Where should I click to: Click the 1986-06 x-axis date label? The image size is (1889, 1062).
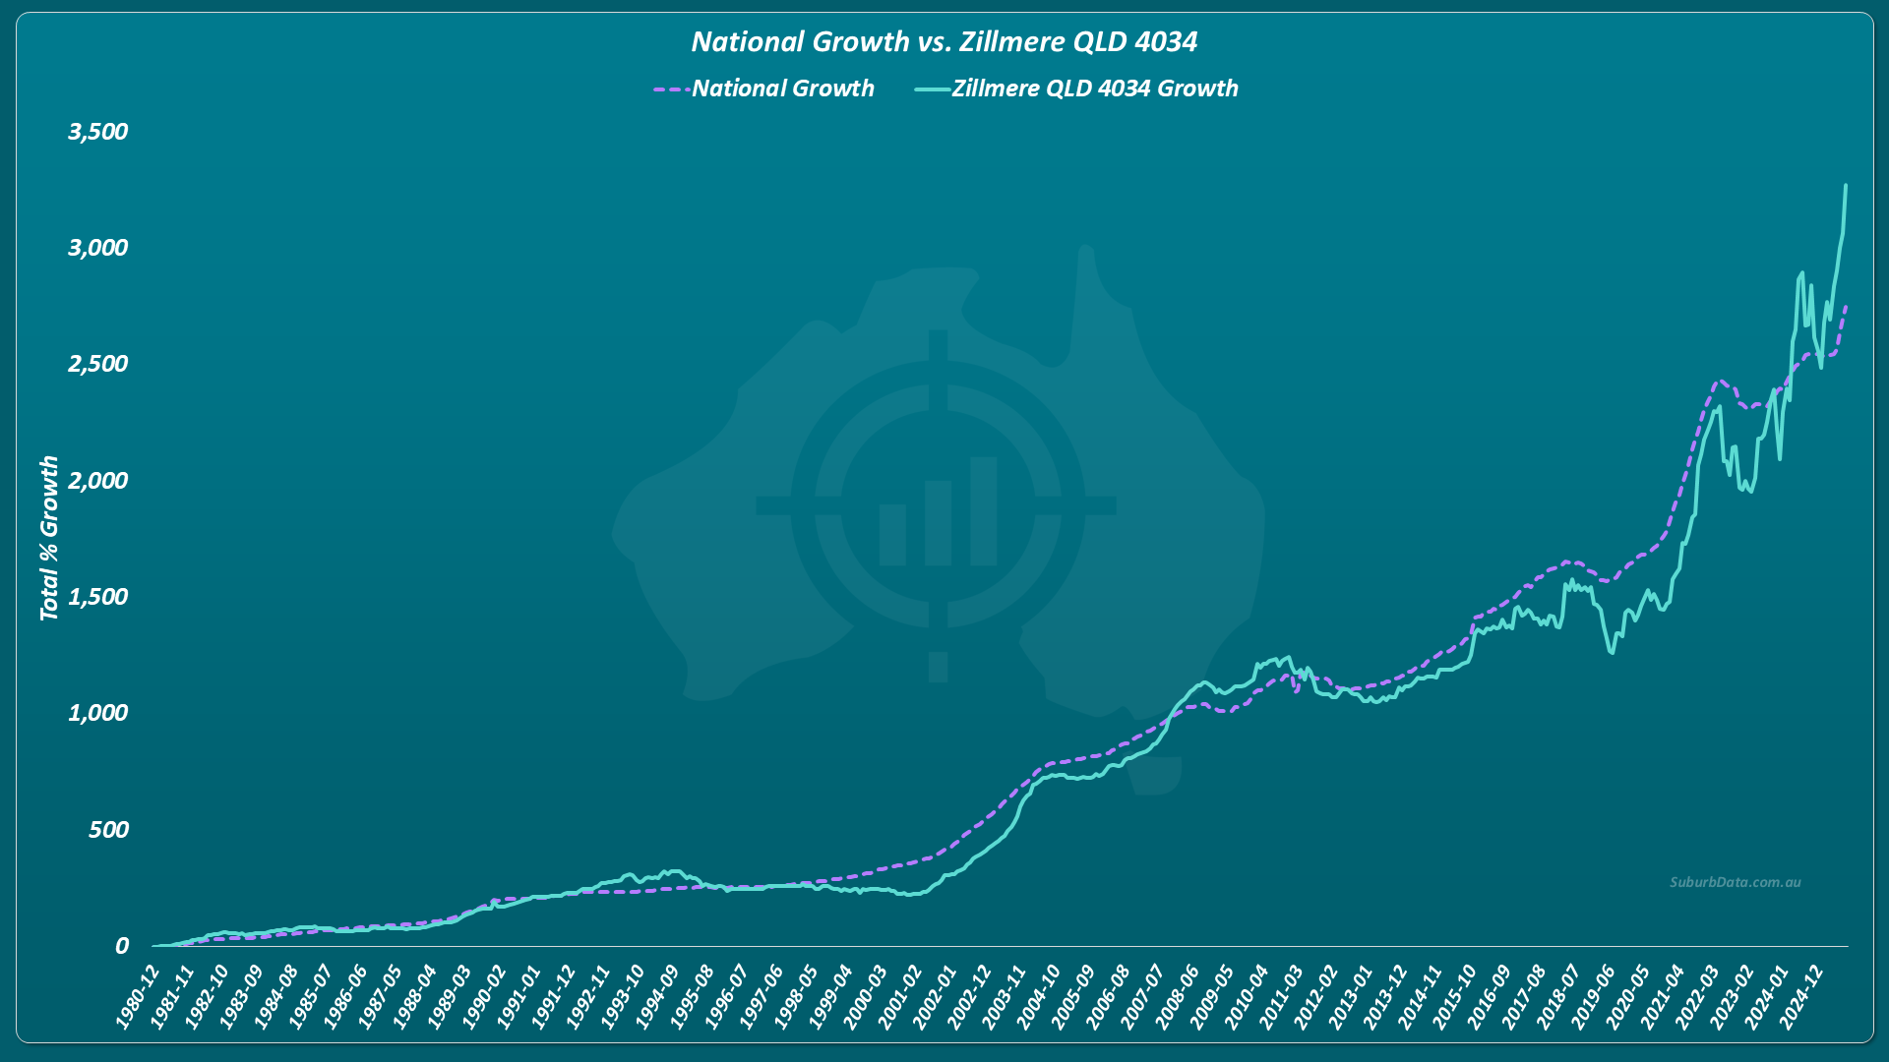(x=344, y=996)
